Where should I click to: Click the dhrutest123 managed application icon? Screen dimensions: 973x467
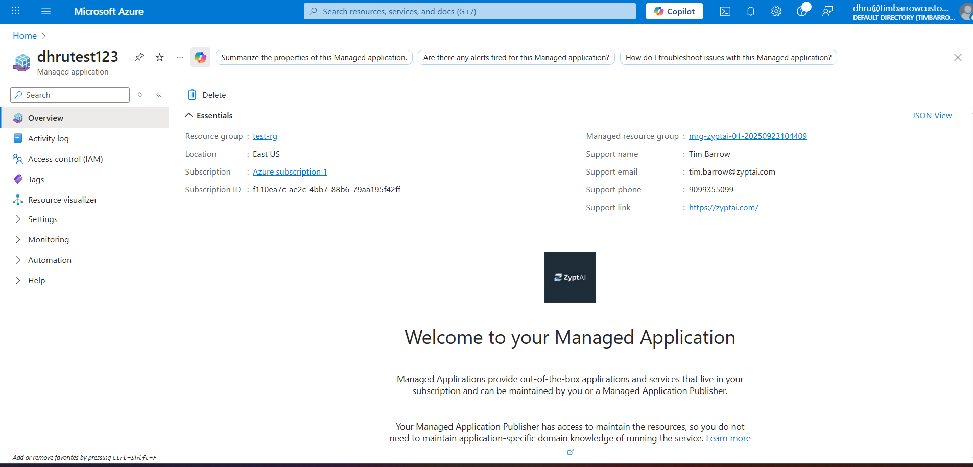(21, 62)
